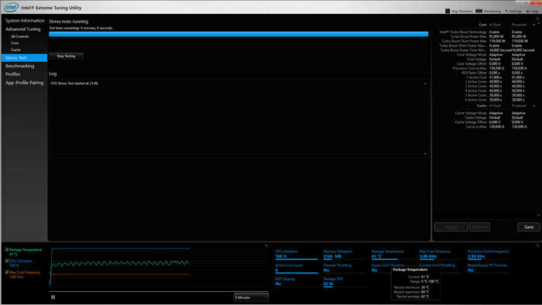This screenshot has width=542, height=305.
Task: Click Turbo Boost Short Power Max proposed value
Action: (x=520, y=41)
